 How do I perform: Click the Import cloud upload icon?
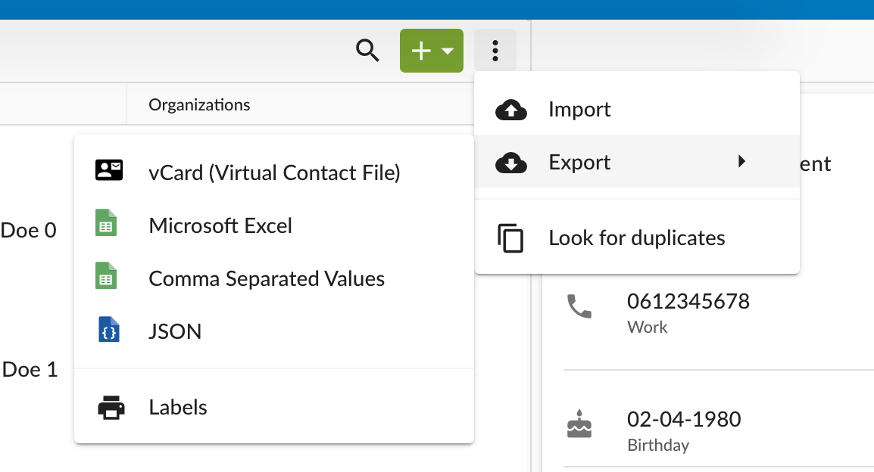click(511, 110)
